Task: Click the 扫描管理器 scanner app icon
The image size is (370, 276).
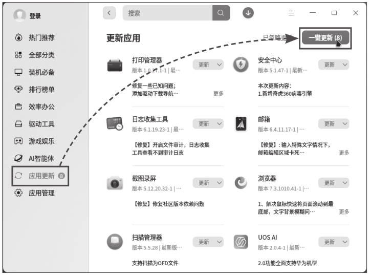Action: point(115,242)
